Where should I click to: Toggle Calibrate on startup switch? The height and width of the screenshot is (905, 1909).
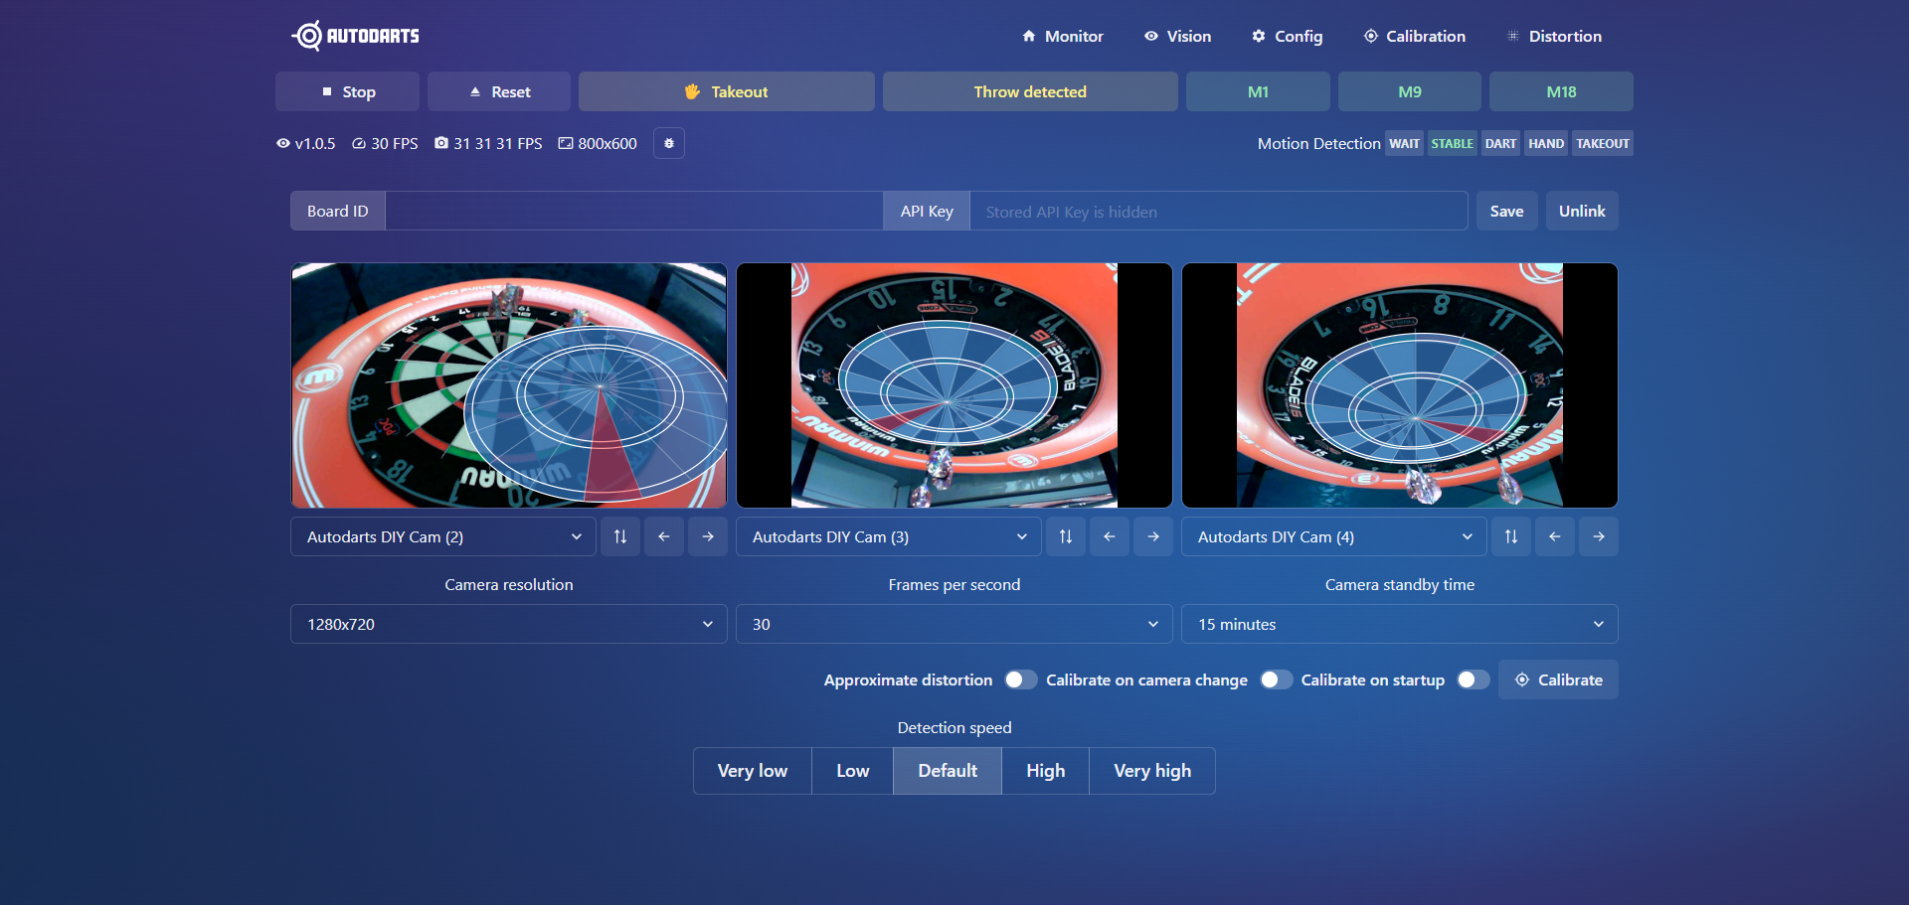(1474, 679)
